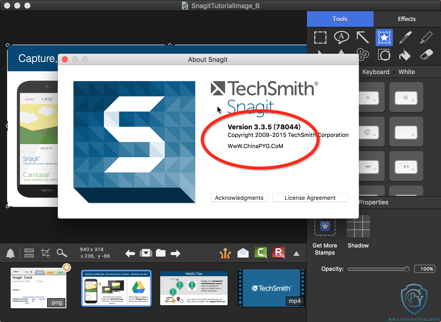
Task: Click the magnifier zoom icon
Action: [62, 253]
